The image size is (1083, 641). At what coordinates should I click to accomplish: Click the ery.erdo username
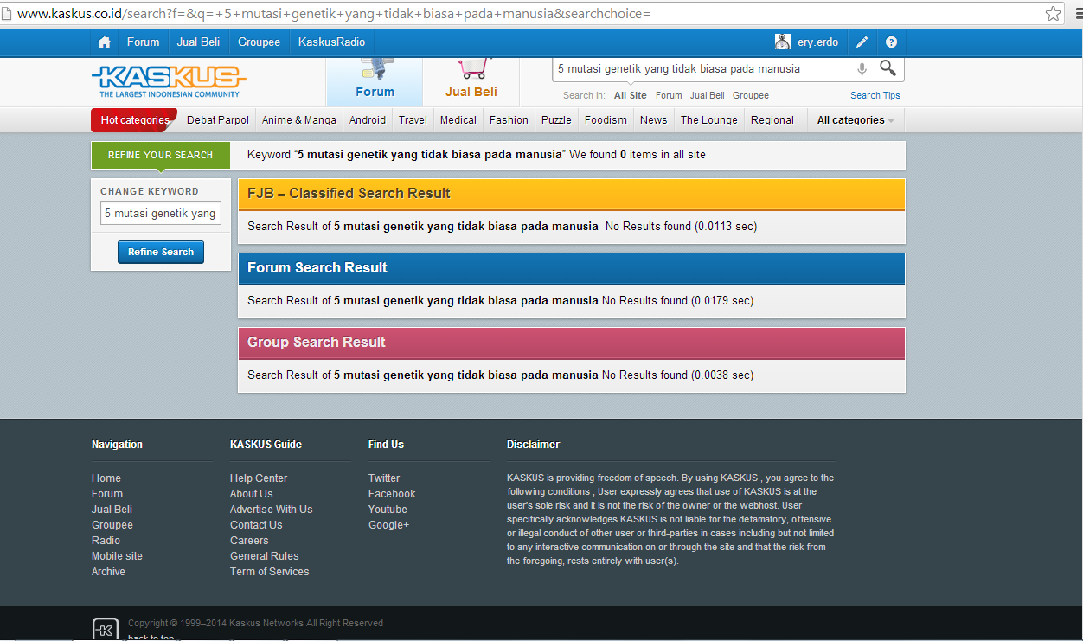pos(818,42)
